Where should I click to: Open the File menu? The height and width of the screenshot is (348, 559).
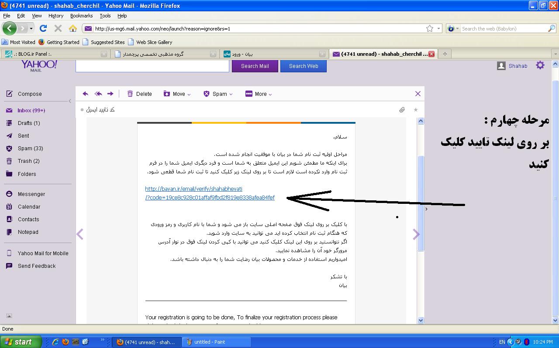(x=7, y=16)
